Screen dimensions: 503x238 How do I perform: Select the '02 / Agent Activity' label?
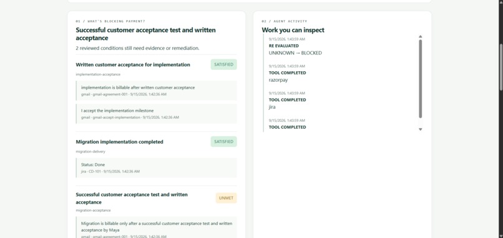tap(284, 21)
